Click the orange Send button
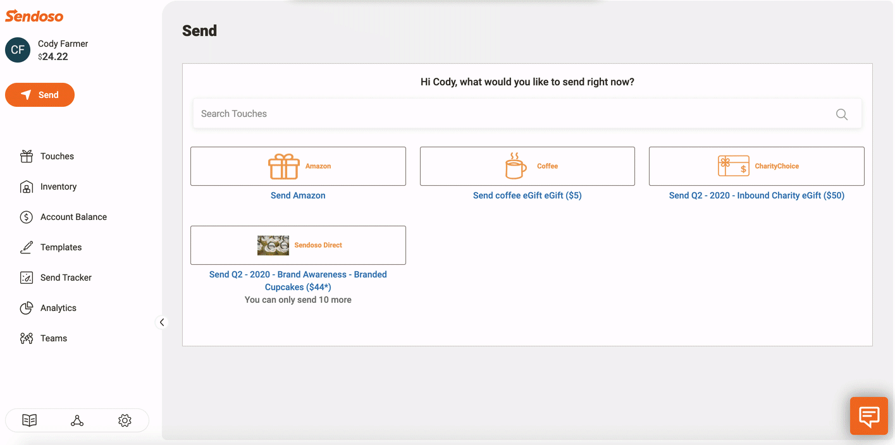The image size is (895, 445). tap(40, 95)
